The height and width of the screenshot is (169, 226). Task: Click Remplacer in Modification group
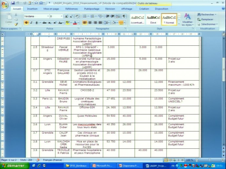click(205, 19)
